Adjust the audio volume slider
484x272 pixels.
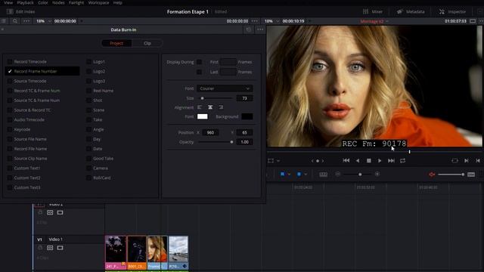pyautogui.click(x=451, y=175)
